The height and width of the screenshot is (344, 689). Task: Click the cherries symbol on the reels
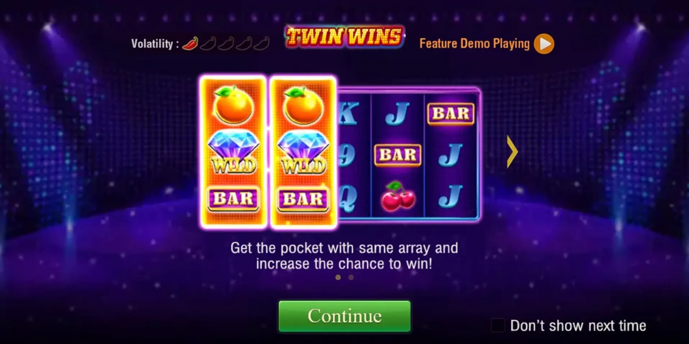coord(398,196)
